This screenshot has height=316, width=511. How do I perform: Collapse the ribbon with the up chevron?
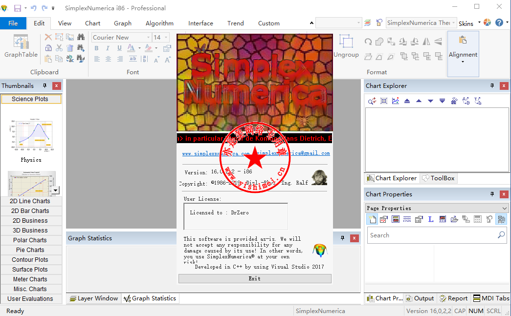[x=311, y=23]
